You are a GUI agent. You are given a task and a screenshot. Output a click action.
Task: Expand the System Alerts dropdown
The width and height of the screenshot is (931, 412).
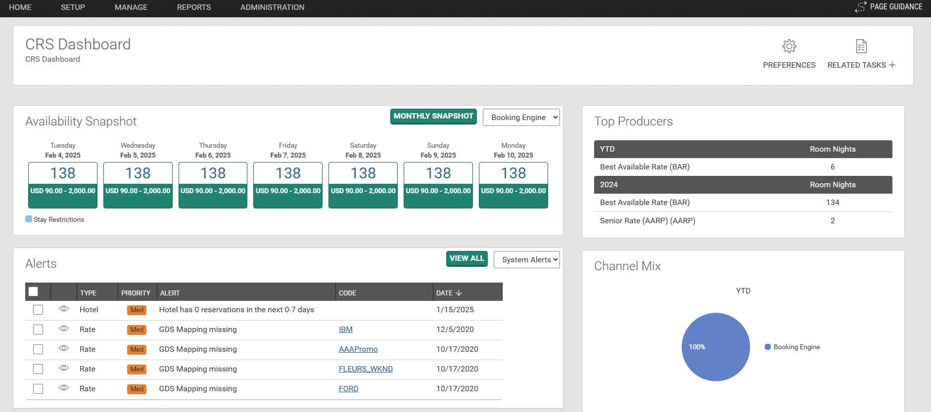coord(526,260)
